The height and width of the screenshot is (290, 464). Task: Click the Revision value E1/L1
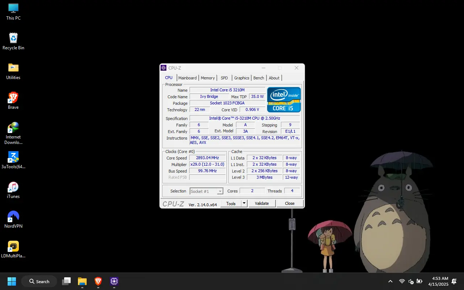pos(290,131)
